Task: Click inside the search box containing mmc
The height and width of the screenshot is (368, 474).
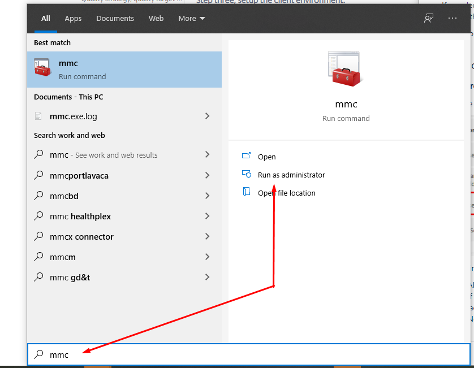Action: tap(248, 354)
